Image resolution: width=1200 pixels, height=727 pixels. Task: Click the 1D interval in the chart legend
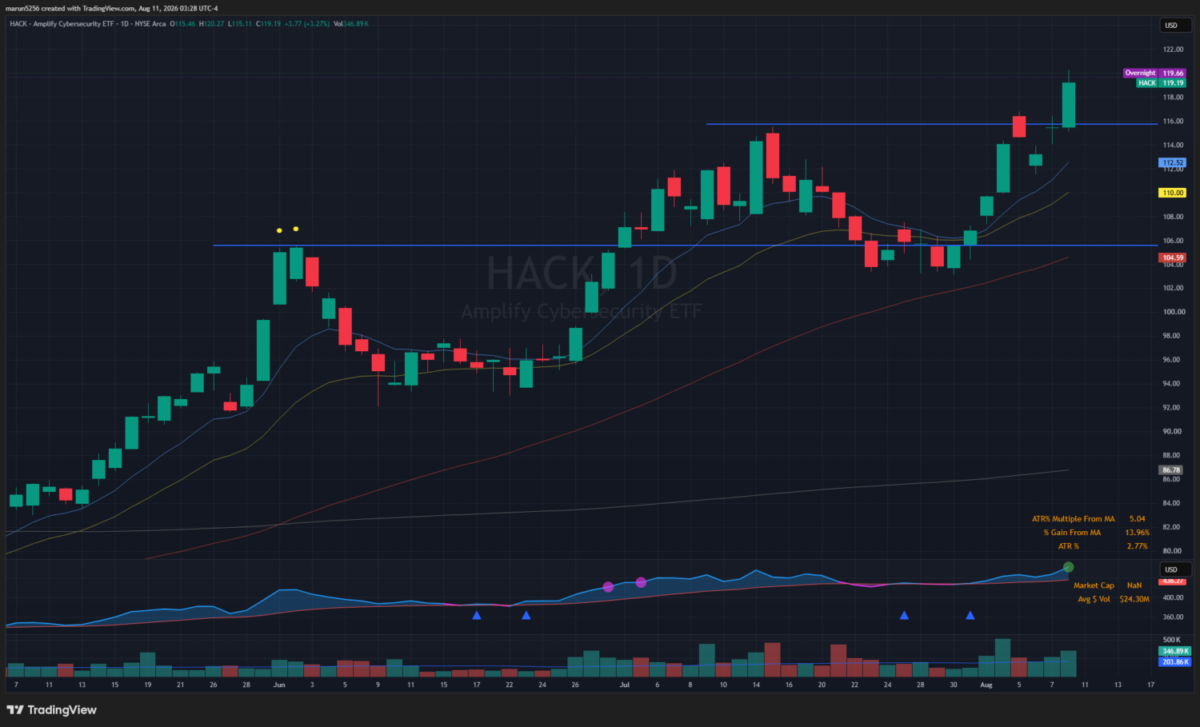124,24
